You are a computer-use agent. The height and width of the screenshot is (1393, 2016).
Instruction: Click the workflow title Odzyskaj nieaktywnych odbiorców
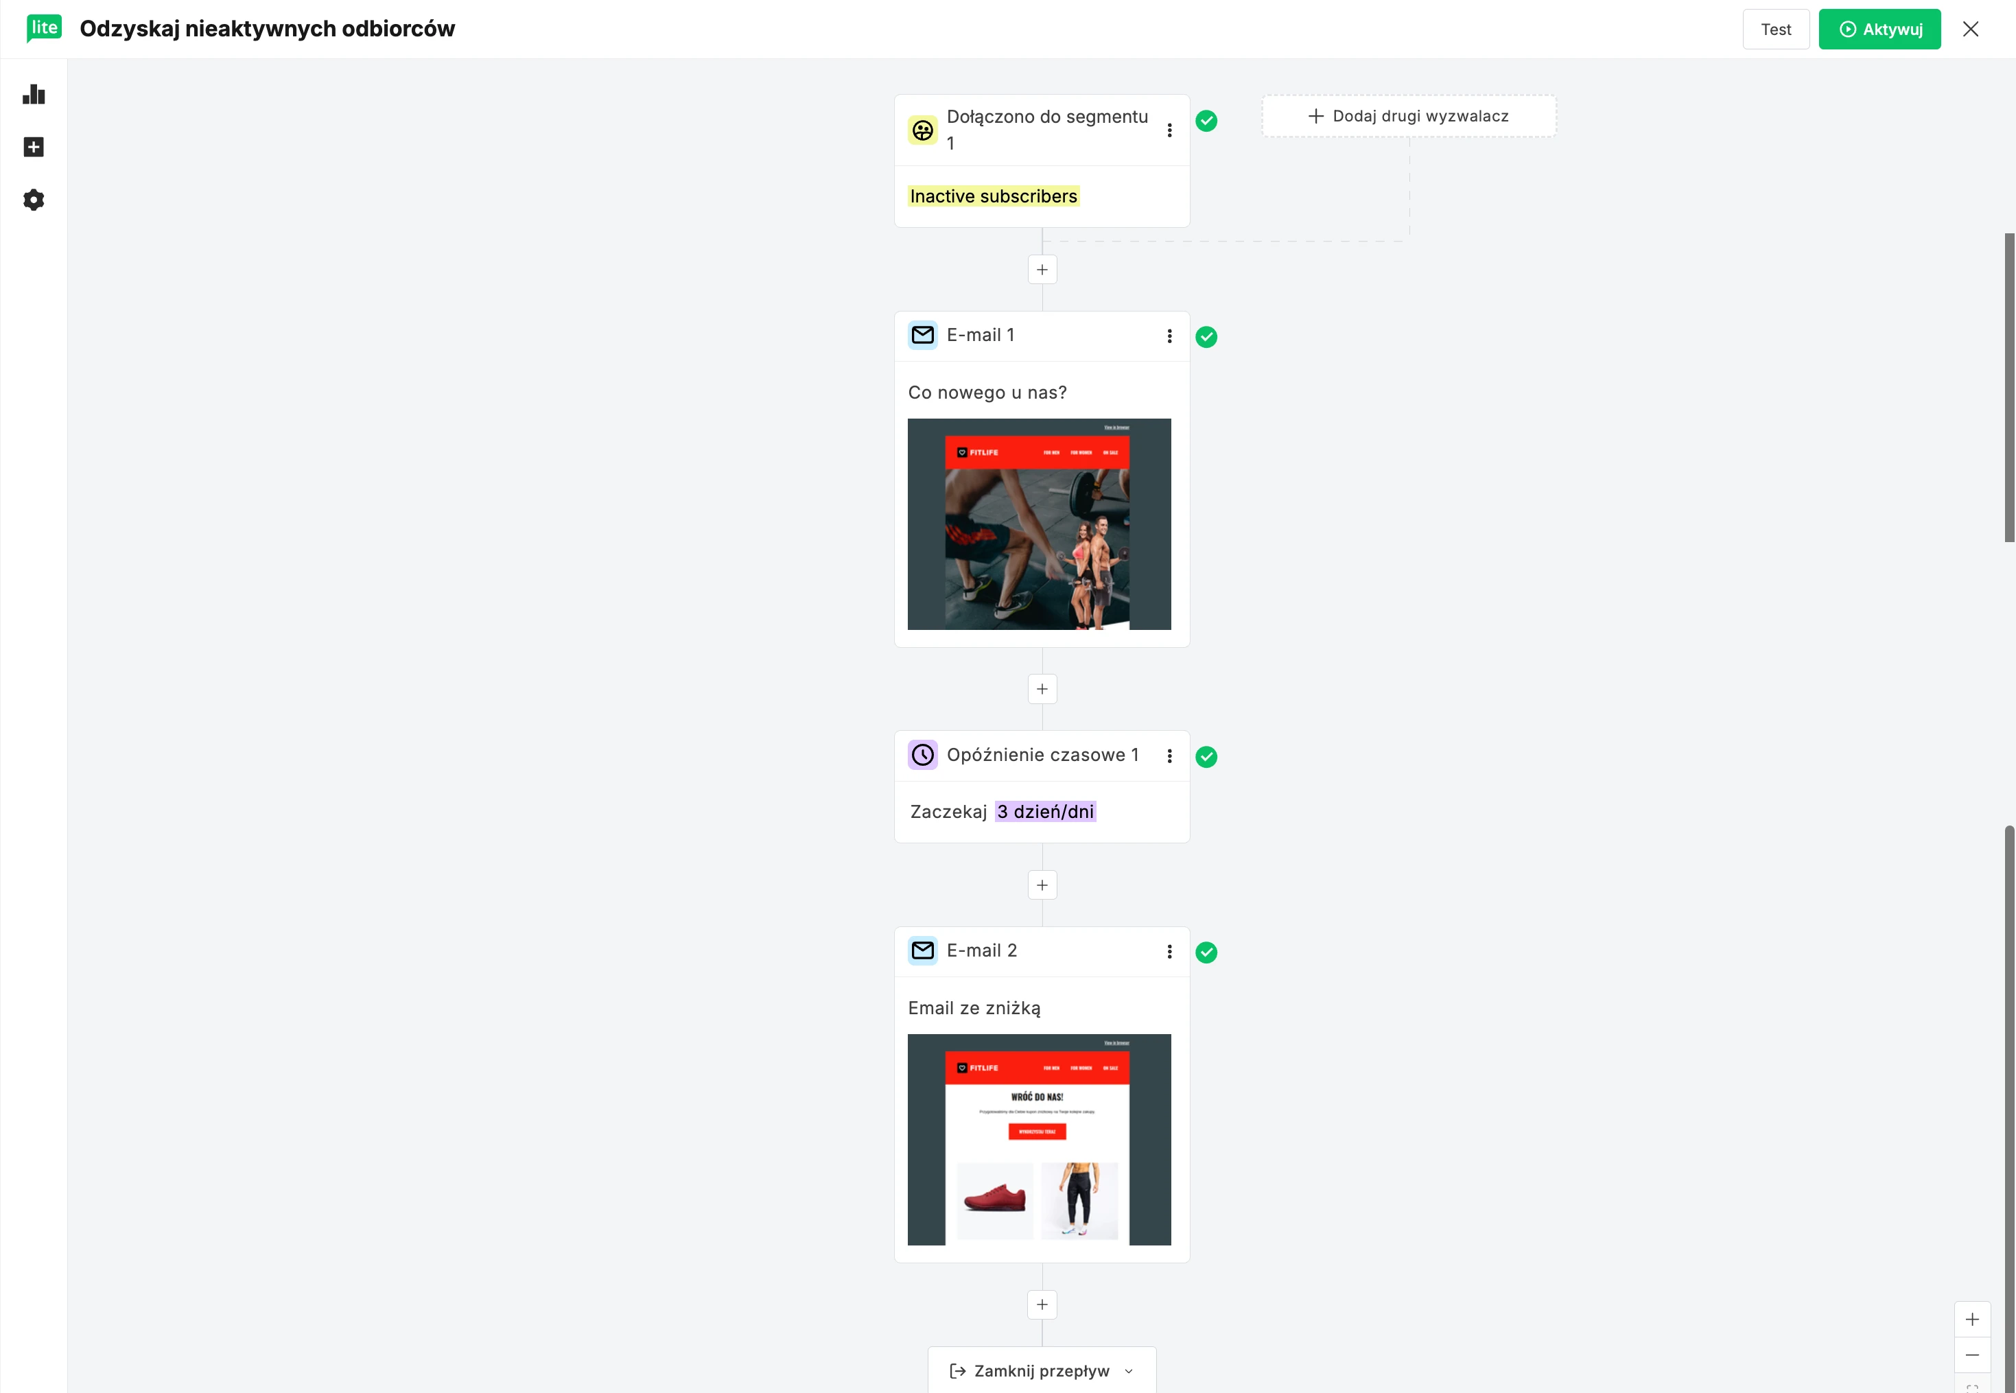[267, 29]
